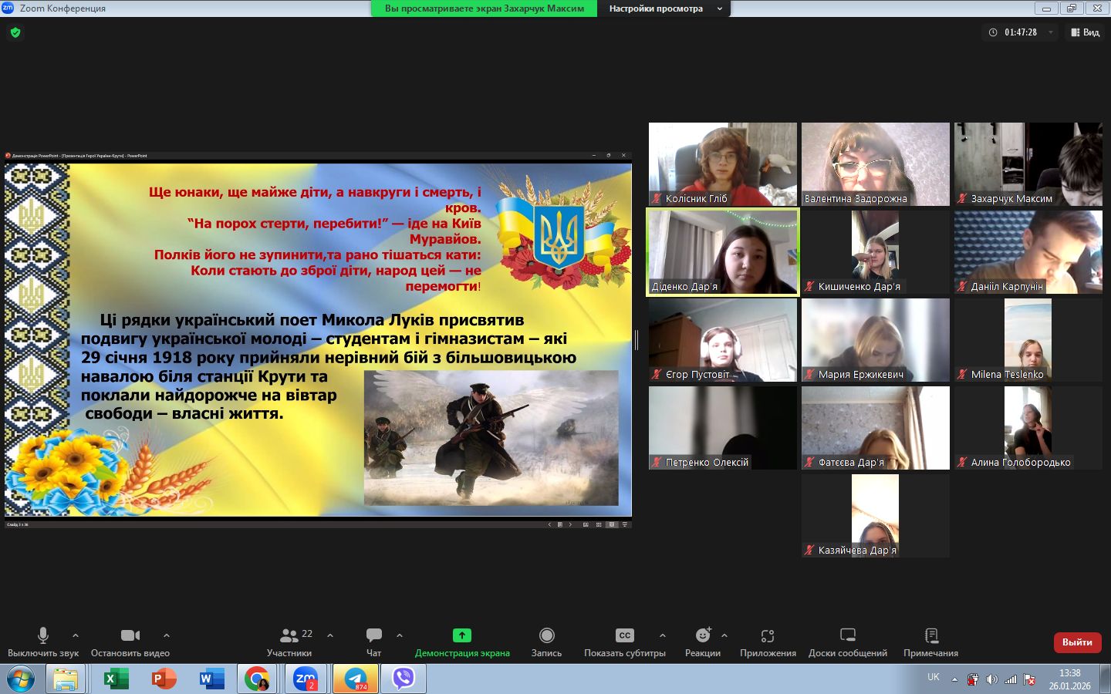Open Настройки просмотра dropdown
1111x694 pixels.
[x=665, y=8]
